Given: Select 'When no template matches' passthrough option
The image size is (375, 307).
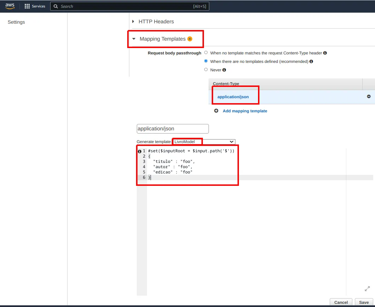Looking at the screenshot, I should pos(206,53).
